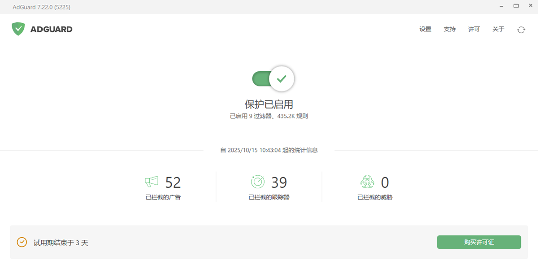Click the 试用期结束于 3 天 text
Viewport: 538px width, 269px height.
coord(61,243)
